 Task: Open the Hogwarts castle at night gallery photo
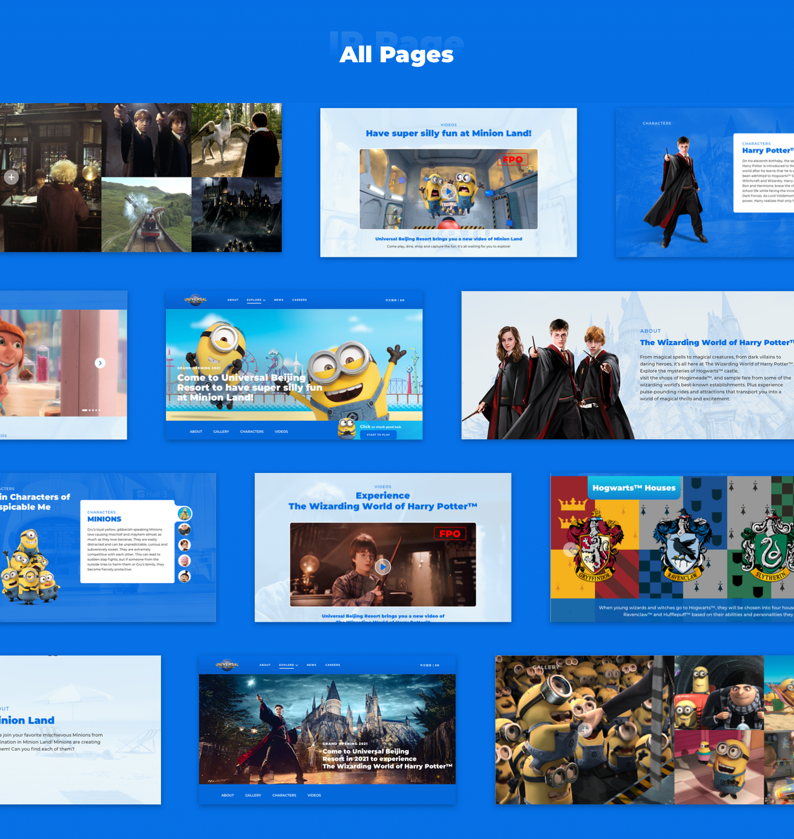point(237,214)
